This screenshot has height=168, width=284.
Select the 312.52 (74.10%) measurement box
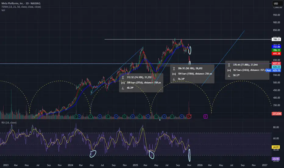pyautogui.click(x=141, y=83)
